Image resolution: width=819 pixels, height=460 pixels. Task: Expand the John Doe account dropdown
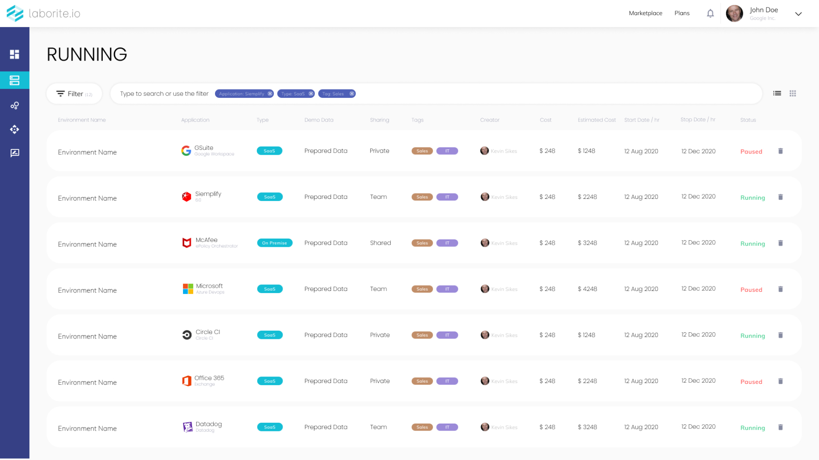coord(798,14)
